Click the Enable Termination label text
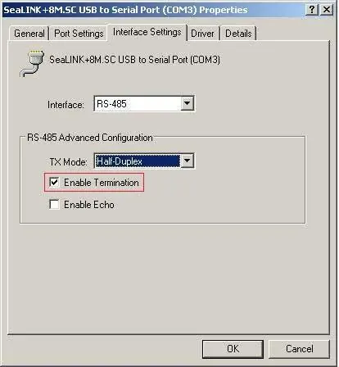Screen dimensions: 339x367 click(x=102, y=183)
